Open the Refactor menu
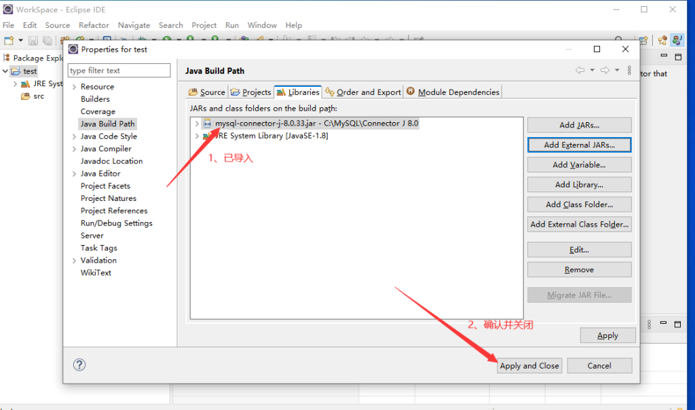The height and width of the screenshot is (410, 695). pyautogui.click(x=94, y=25)
